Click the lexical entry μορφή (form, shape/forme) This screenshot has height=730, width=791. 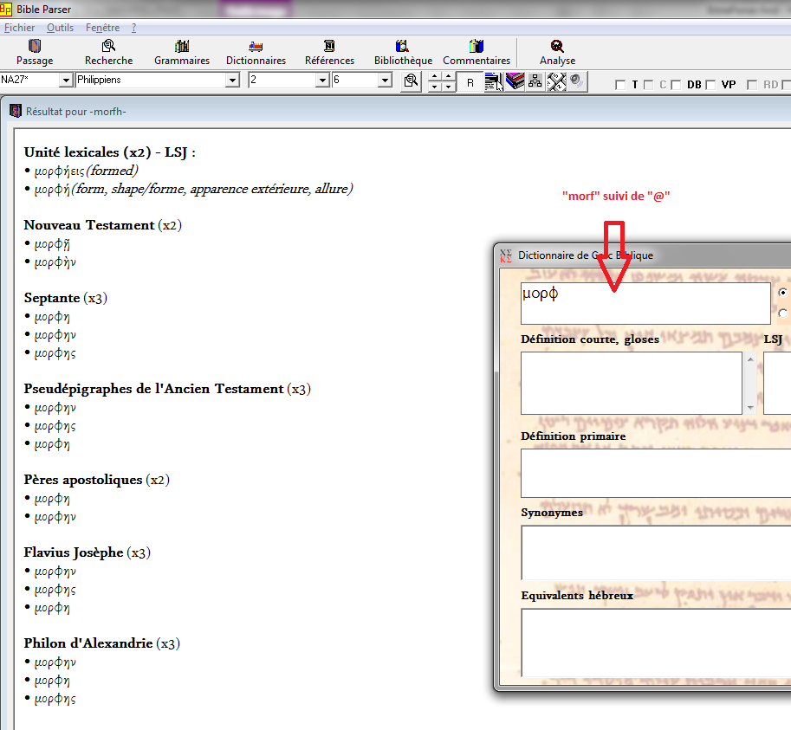(x=194, y=189)
